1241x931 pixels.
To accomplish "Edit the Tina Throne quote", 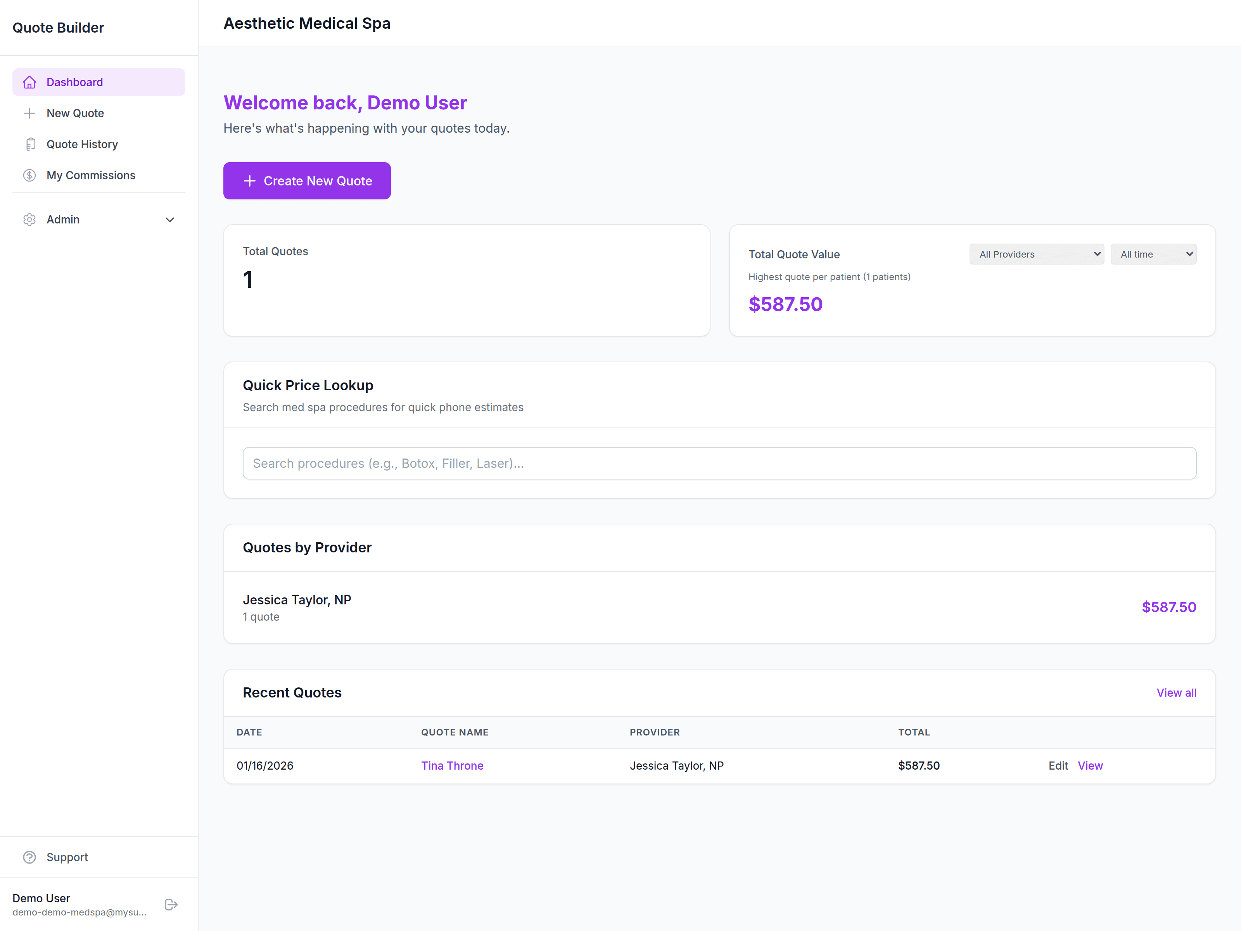I will pyautogui.click(x=1058, y=765).
